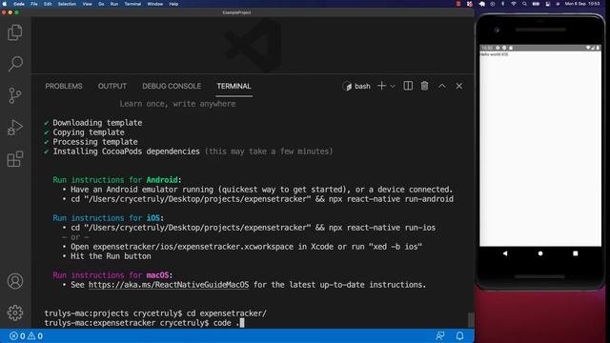The width and height of the screenshot is (610, 343).
Task: Create a new terminal with plus icon
Action: point(381,86)
